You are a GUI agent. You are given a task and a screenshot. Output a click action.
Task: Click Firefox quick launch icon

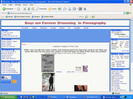pos(24,97)
